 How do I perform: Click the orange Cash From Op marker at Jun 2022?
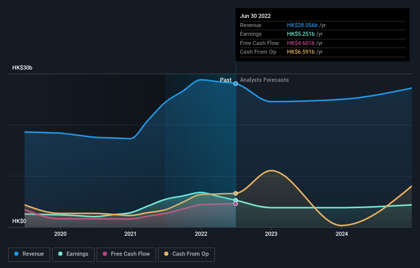click(235, 193)
